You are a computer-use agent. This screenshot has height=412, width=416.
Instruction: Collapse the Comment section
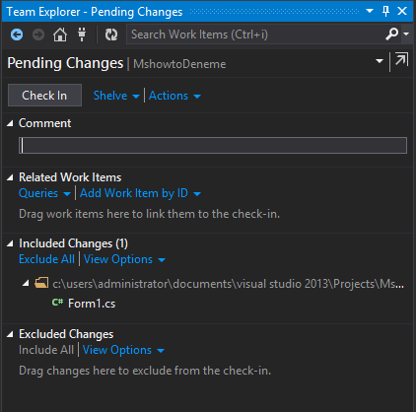click(10, 123)
